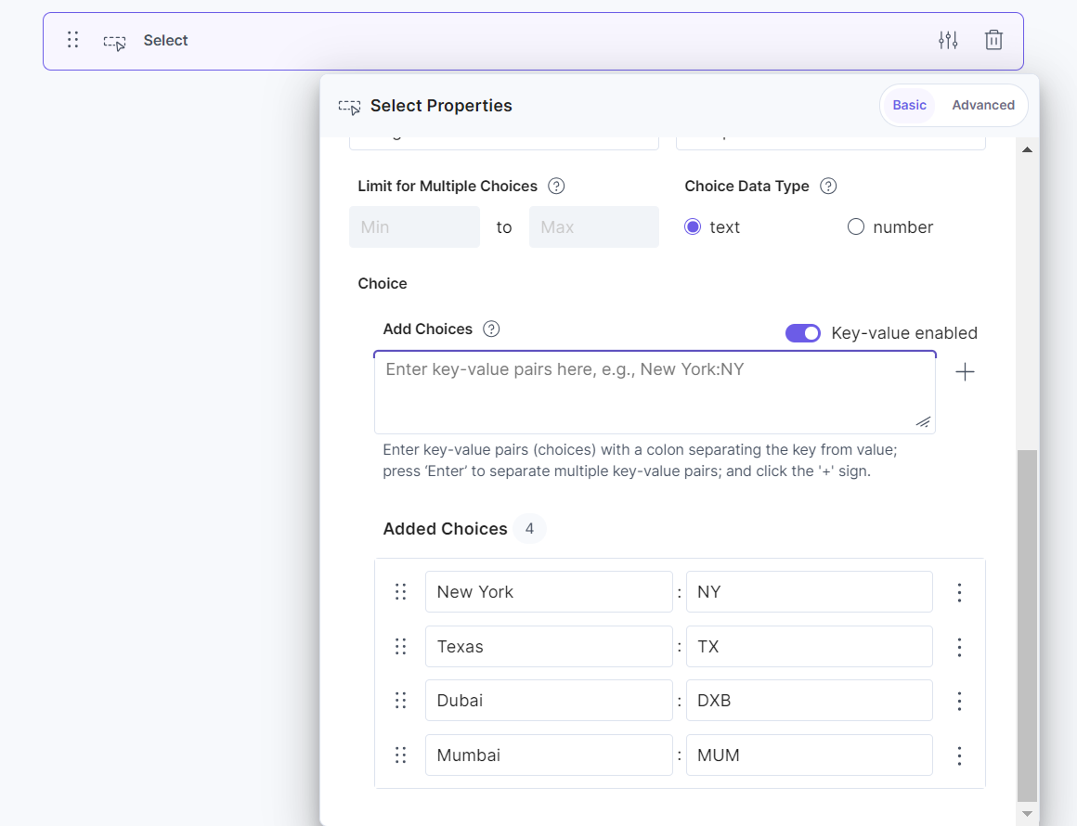Screen dimensions: 1077x826
Task: Edit the Dubai key field
Action: point(549,701)
